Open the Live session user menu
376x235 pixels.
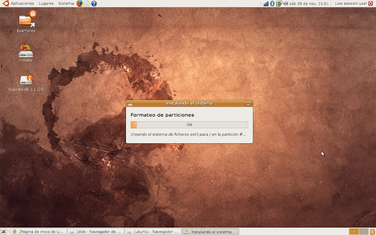pos(351,3)
